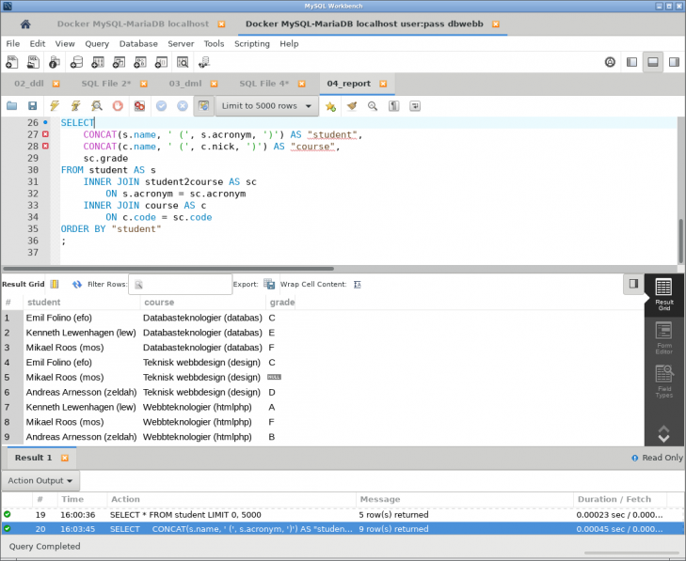This screenshot has width=686, height=561.
Task: Create new table toolbar icon
Action: coord(98,62)
